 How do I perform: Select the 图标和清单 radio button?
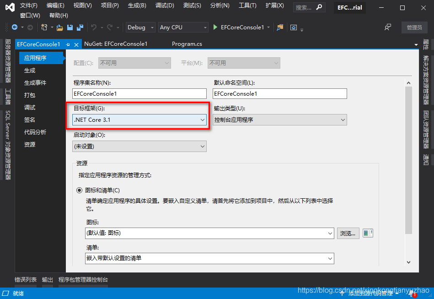pyautogui.click(x=79, y=190)
